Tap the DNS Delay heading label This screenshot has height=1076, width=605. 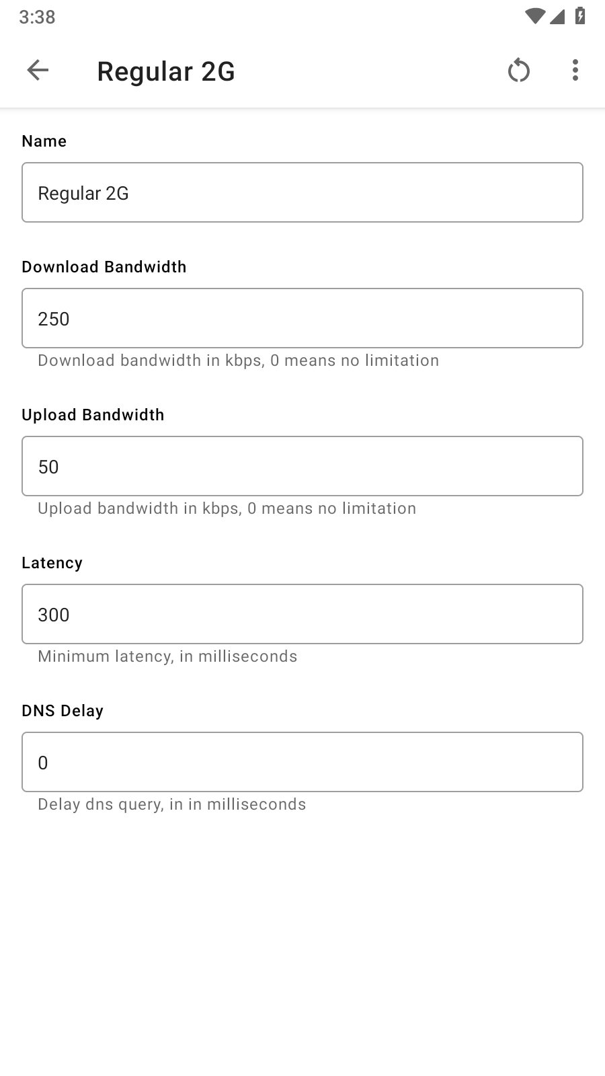(63, 711)
